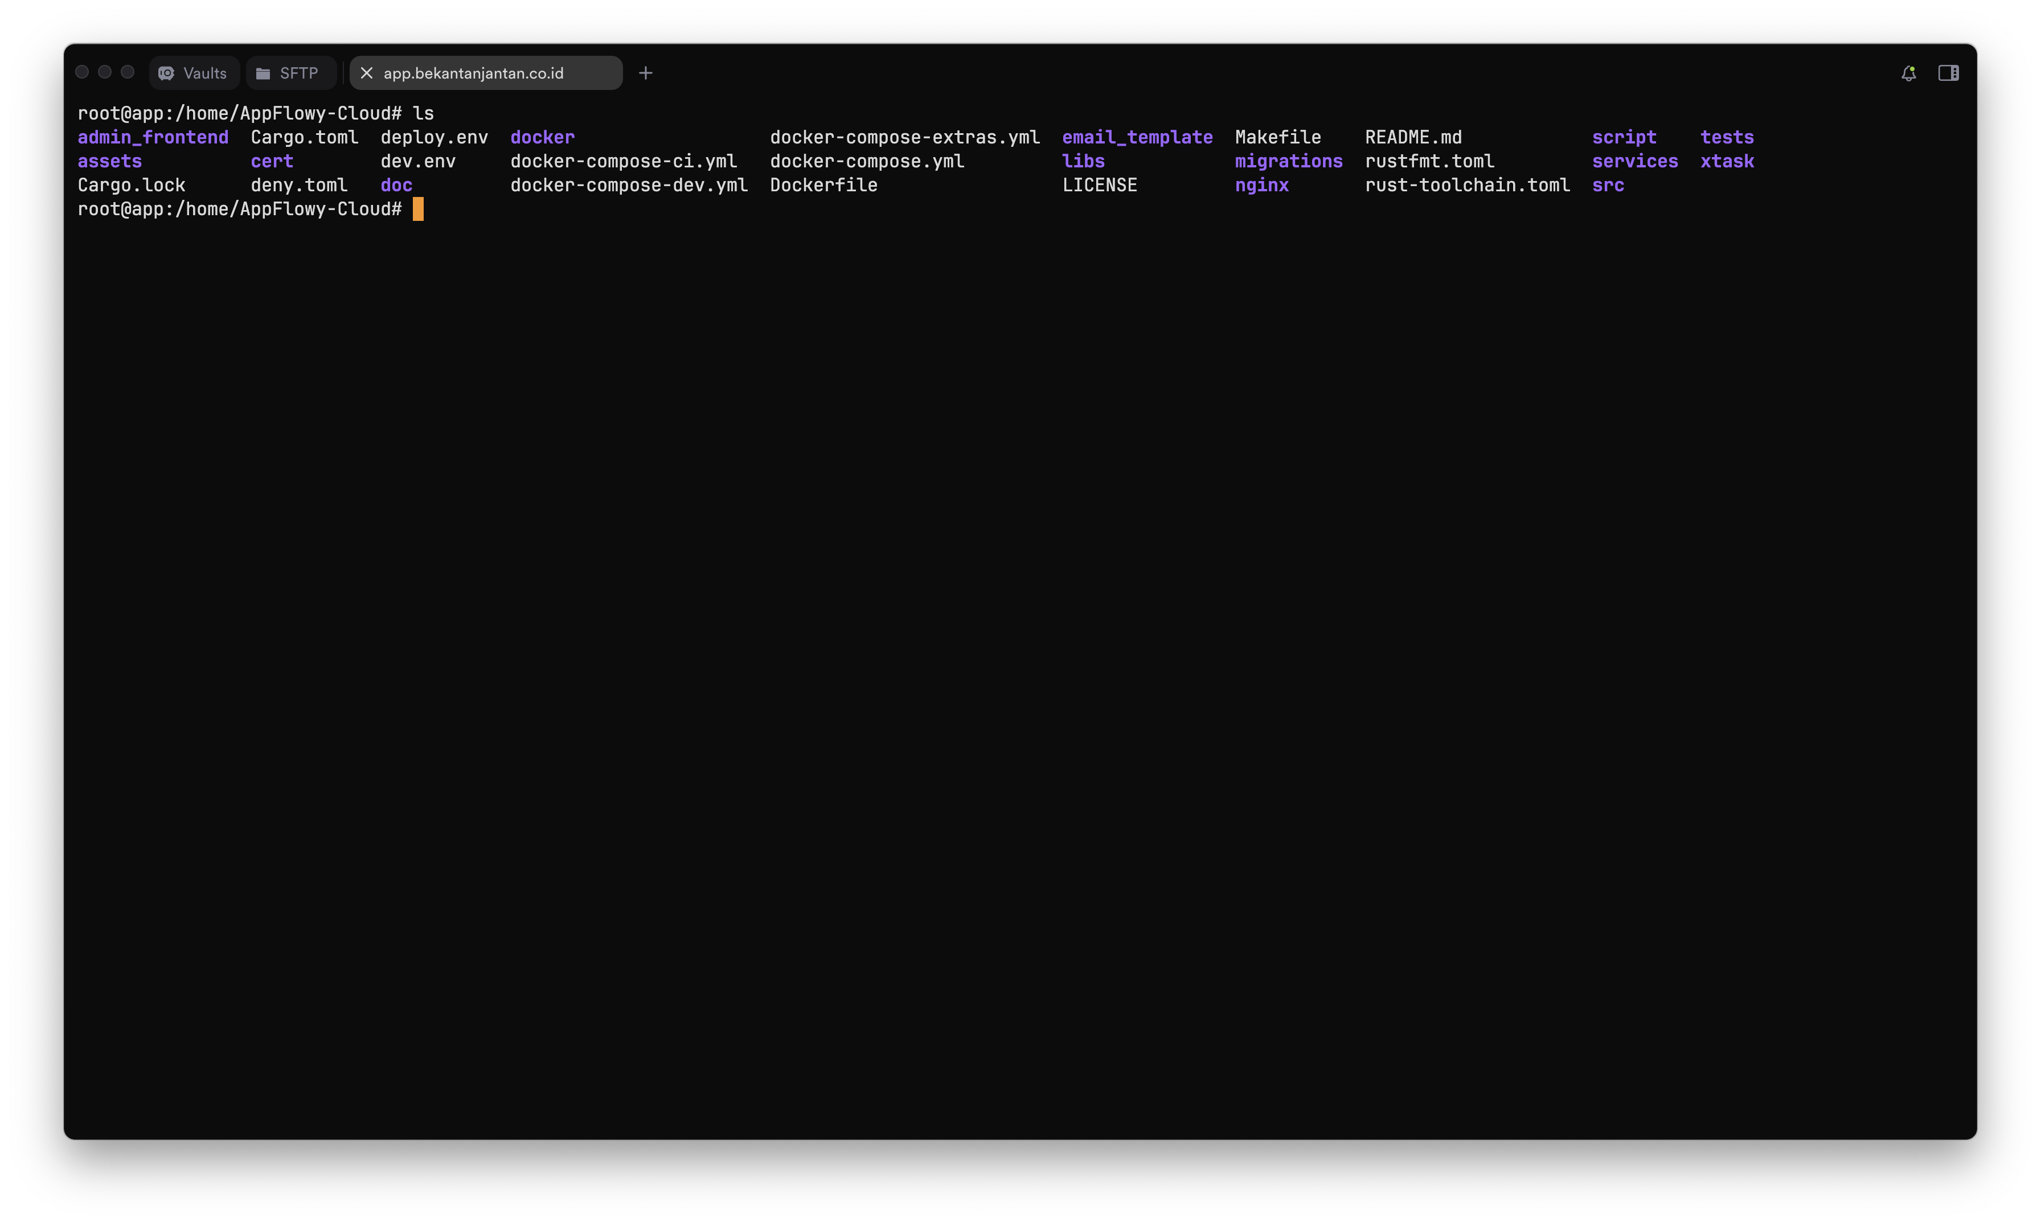Click the services directory name
2041x1224 pixels.
1635,162
